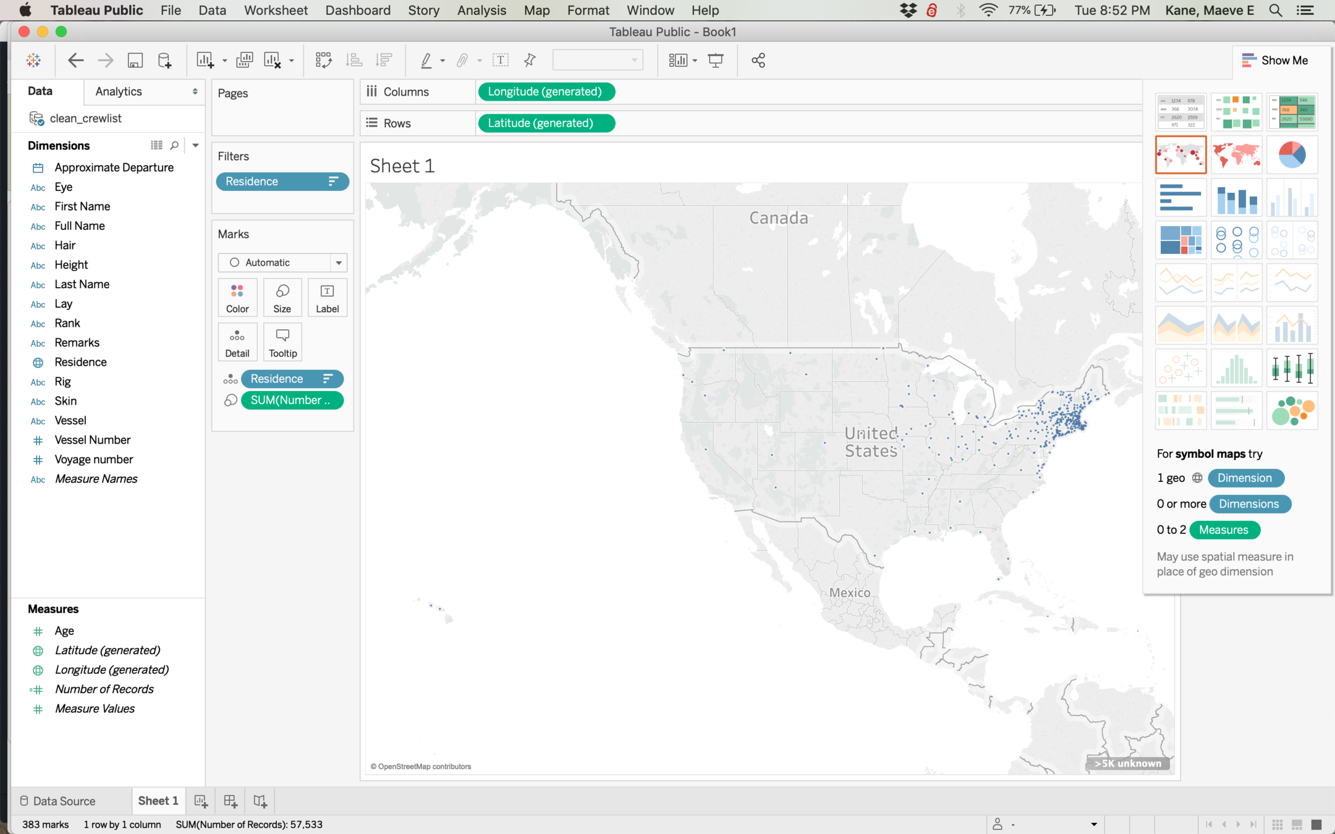
Task: Select the pie chart thumbnail in Show Me
Action: pos(1292,154)
